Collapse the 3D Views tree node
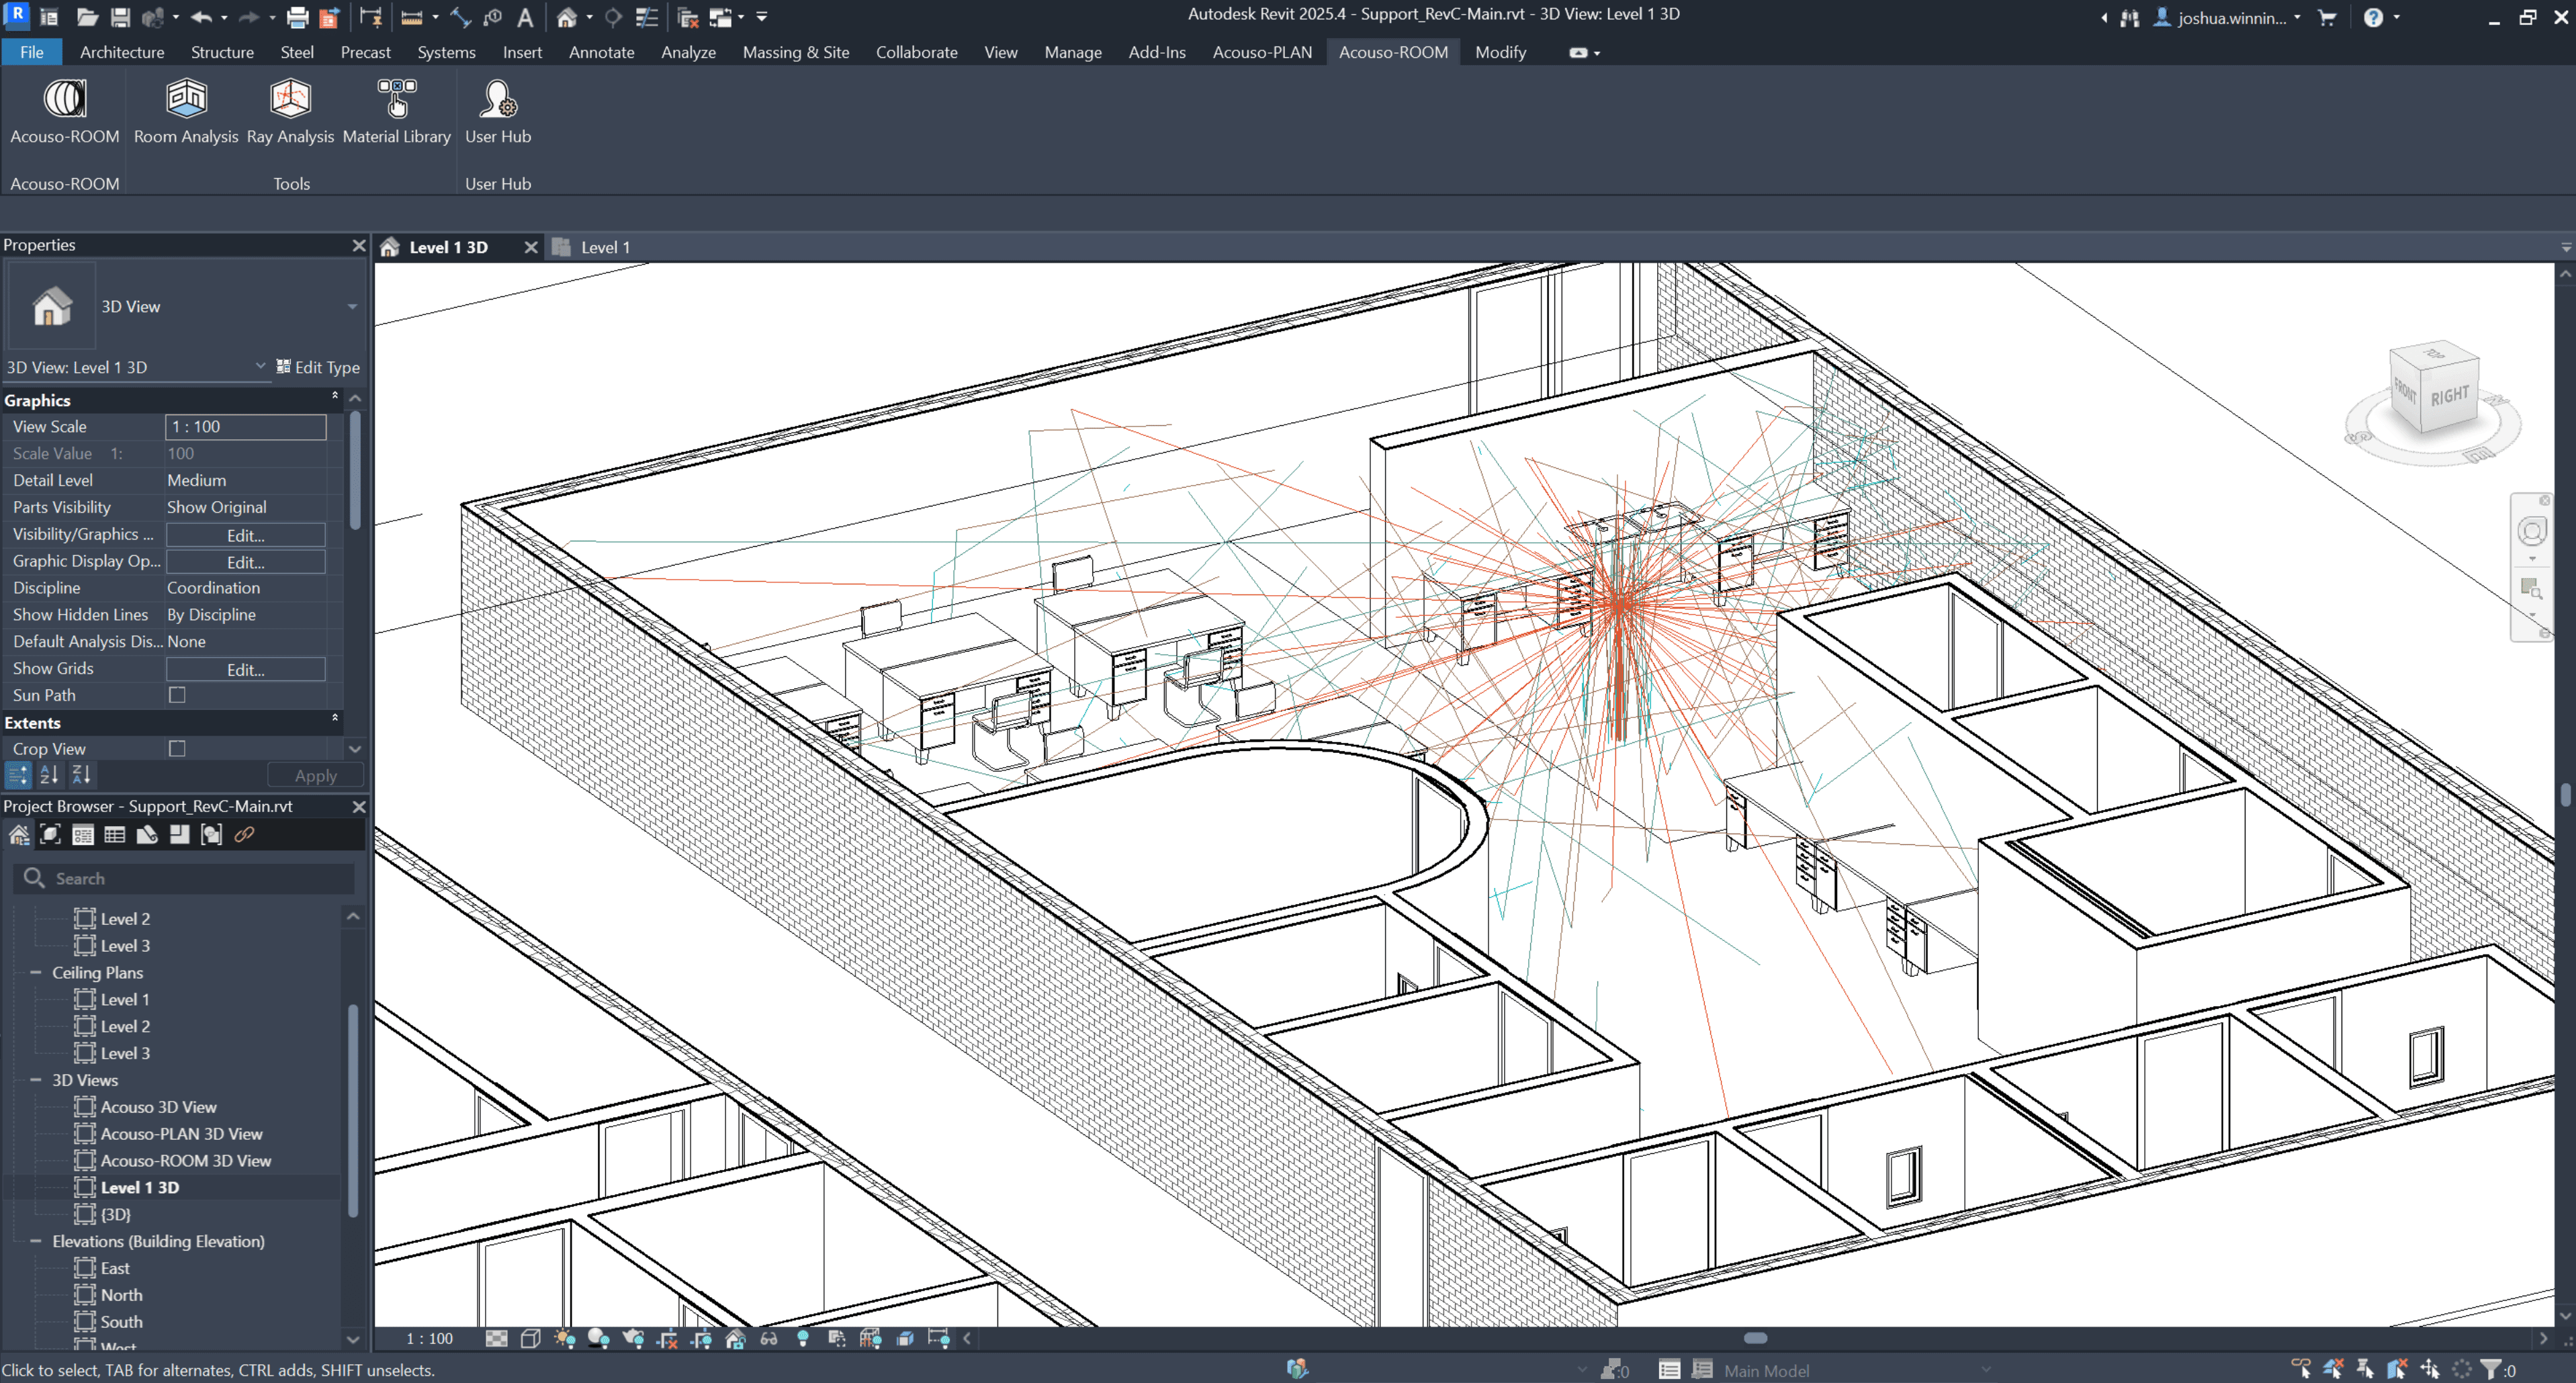The width and height of the screenshot is (2576, 1383). pos(35,1080)
